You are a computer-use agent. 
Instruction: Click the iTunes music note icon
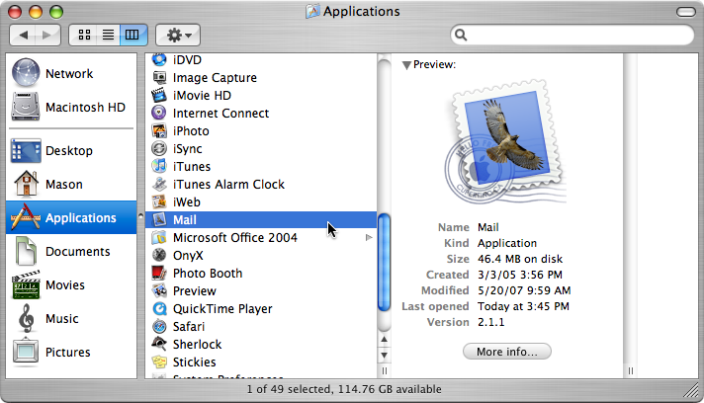[x=159, y=166]
